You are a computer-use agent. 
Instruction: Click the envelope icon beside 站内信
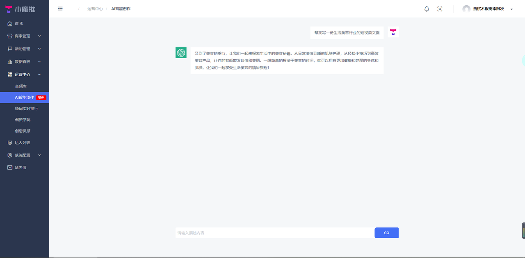point(9,167)
